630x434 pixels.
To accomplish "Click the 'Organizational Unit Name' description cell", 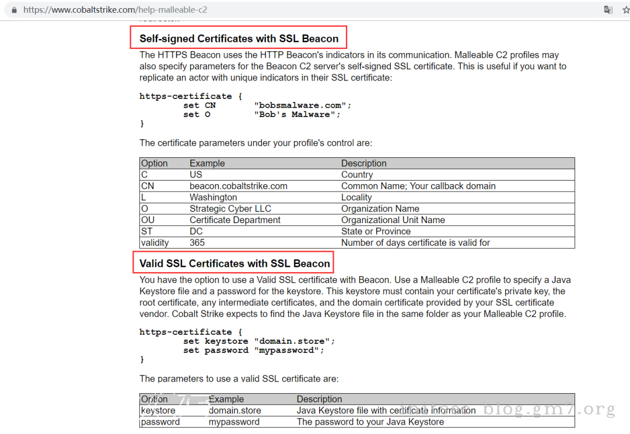I will point(393,220).
